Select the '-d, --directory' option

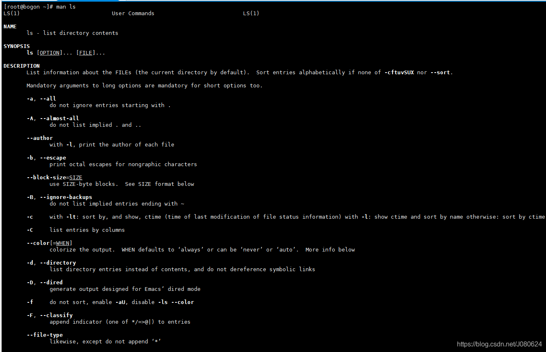51,263
